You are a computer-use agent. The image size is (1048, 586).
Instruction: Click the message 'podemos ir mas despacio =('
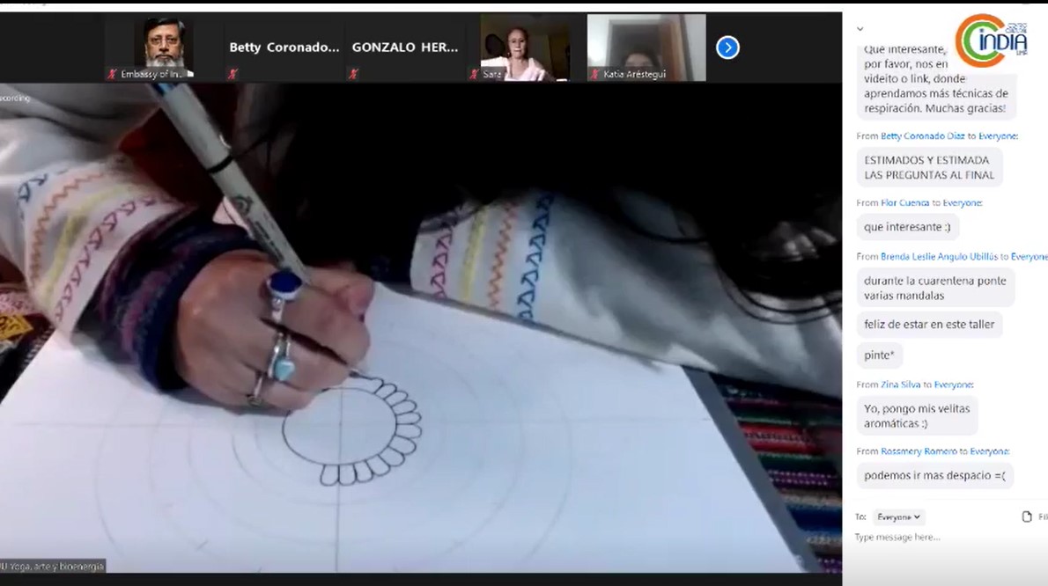coord(935,475)
